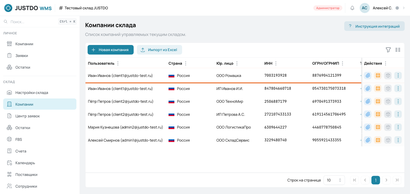
Task: Open Действия column options menu
Action: tap(386, 63)
